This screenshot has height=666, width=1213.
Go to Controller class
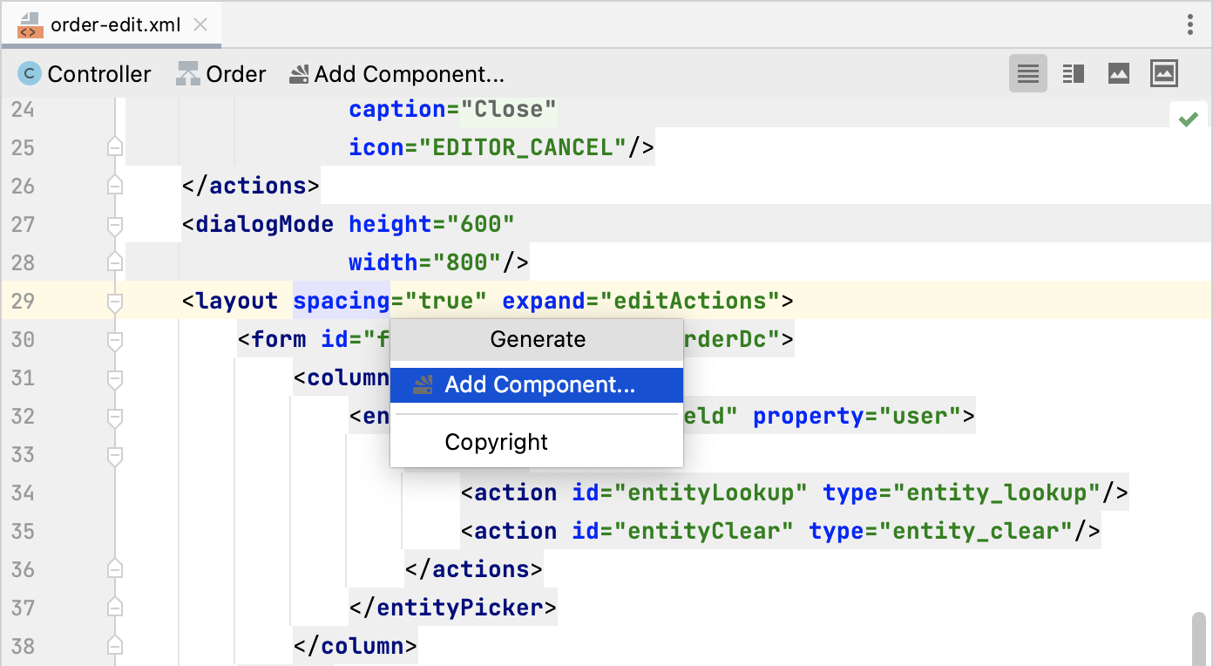[85, 74]
